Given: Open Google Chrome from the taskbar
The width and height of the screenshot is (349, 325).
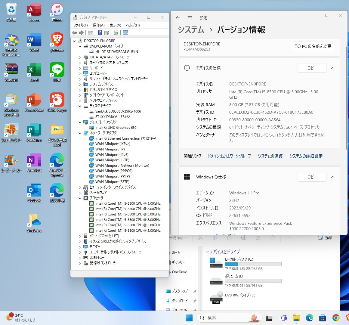Looking at the screenshot, I should coord(336,318).
